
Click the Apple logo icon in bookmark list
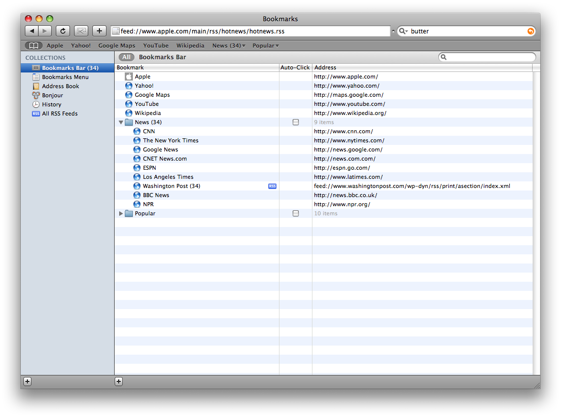(129, 77)
